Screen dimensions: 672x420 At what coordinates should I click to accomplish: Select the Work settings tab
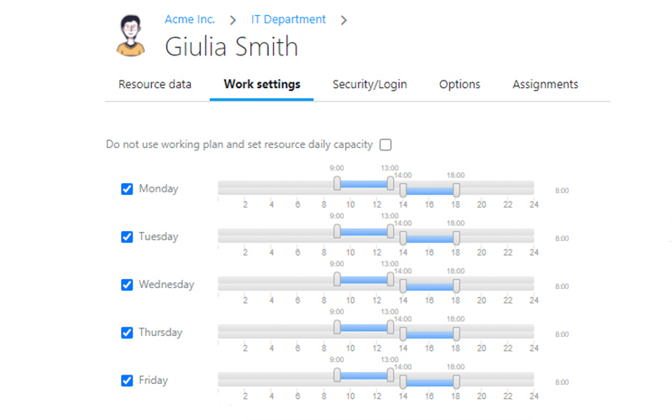[x=262, y=84]
